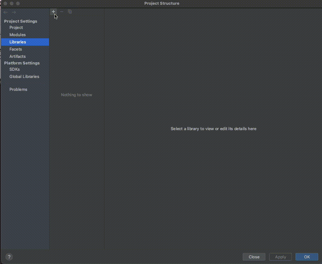The height and width of the screenshot is (264, 322).
Task: Open the Artifacts settings
Action: point(18,56)
